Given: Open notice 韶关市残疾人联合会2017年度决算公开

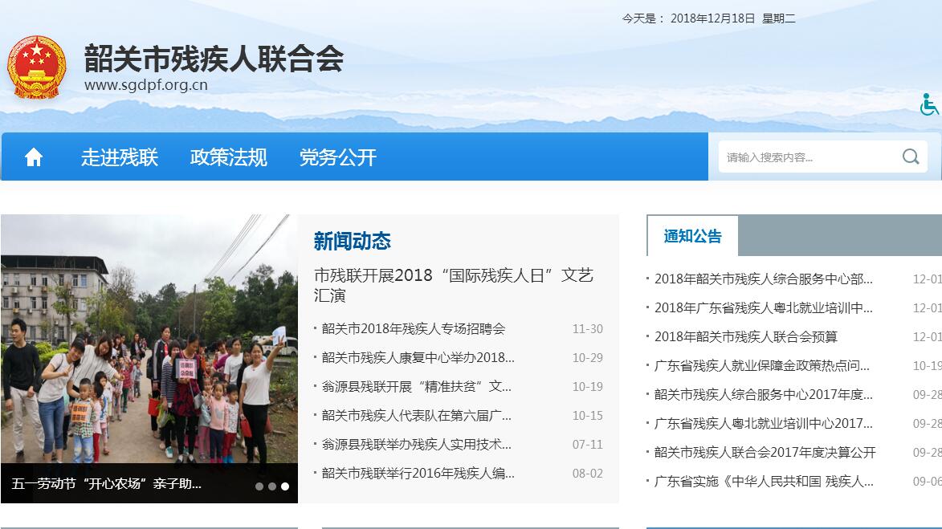Looking at the screenshot, I should click(765, 453).
